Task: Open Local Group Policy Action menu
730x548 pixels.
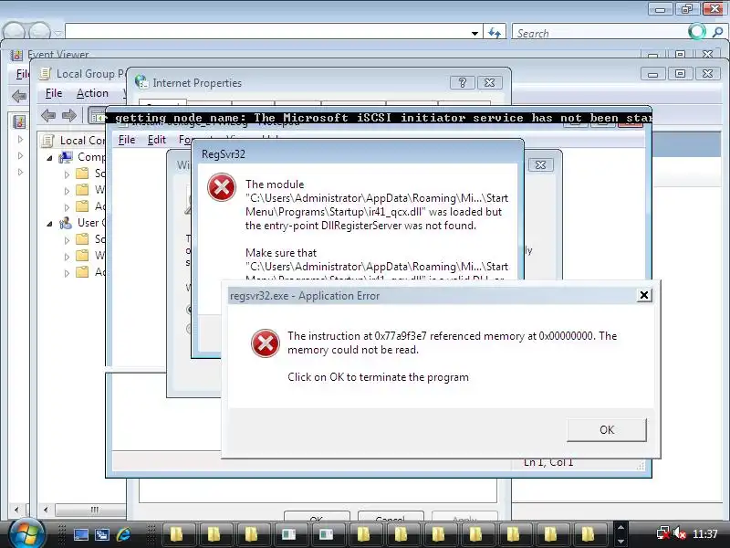Action: coord(92,93)
